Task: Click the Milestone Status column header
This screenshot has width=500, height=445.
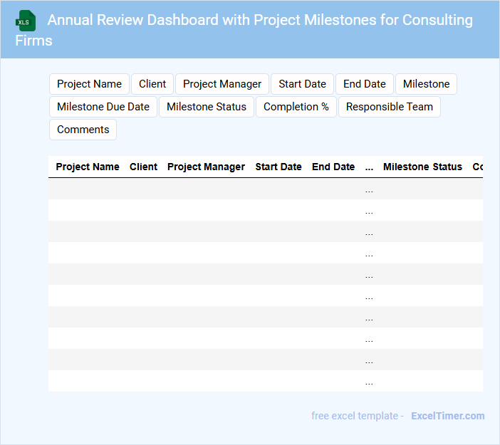Action: click(x=422, y=167)
